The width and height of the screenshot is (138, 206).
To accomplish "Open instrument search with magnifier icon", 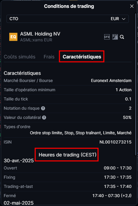I will pos(122,37).
